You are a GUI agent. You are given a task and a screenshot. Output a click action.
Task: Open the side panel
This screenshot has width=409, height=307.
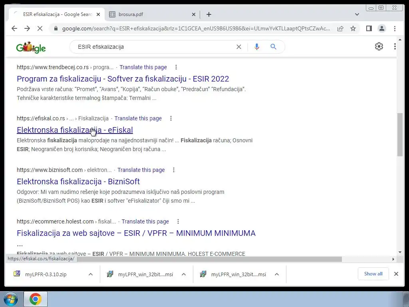click(369, 28)
